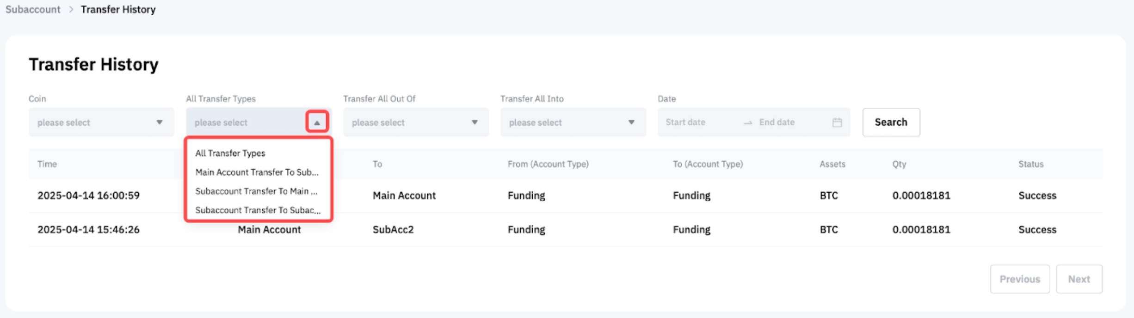Viewport: 1134px width, 318px height.
Task: Pick Subaccount Transfer To Subaccount option
Action: (258, 210)
